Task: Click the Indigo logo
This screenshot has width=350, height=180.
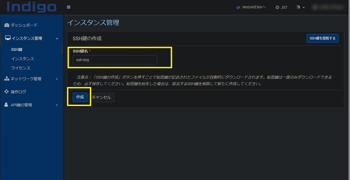Action: point(31,7)
